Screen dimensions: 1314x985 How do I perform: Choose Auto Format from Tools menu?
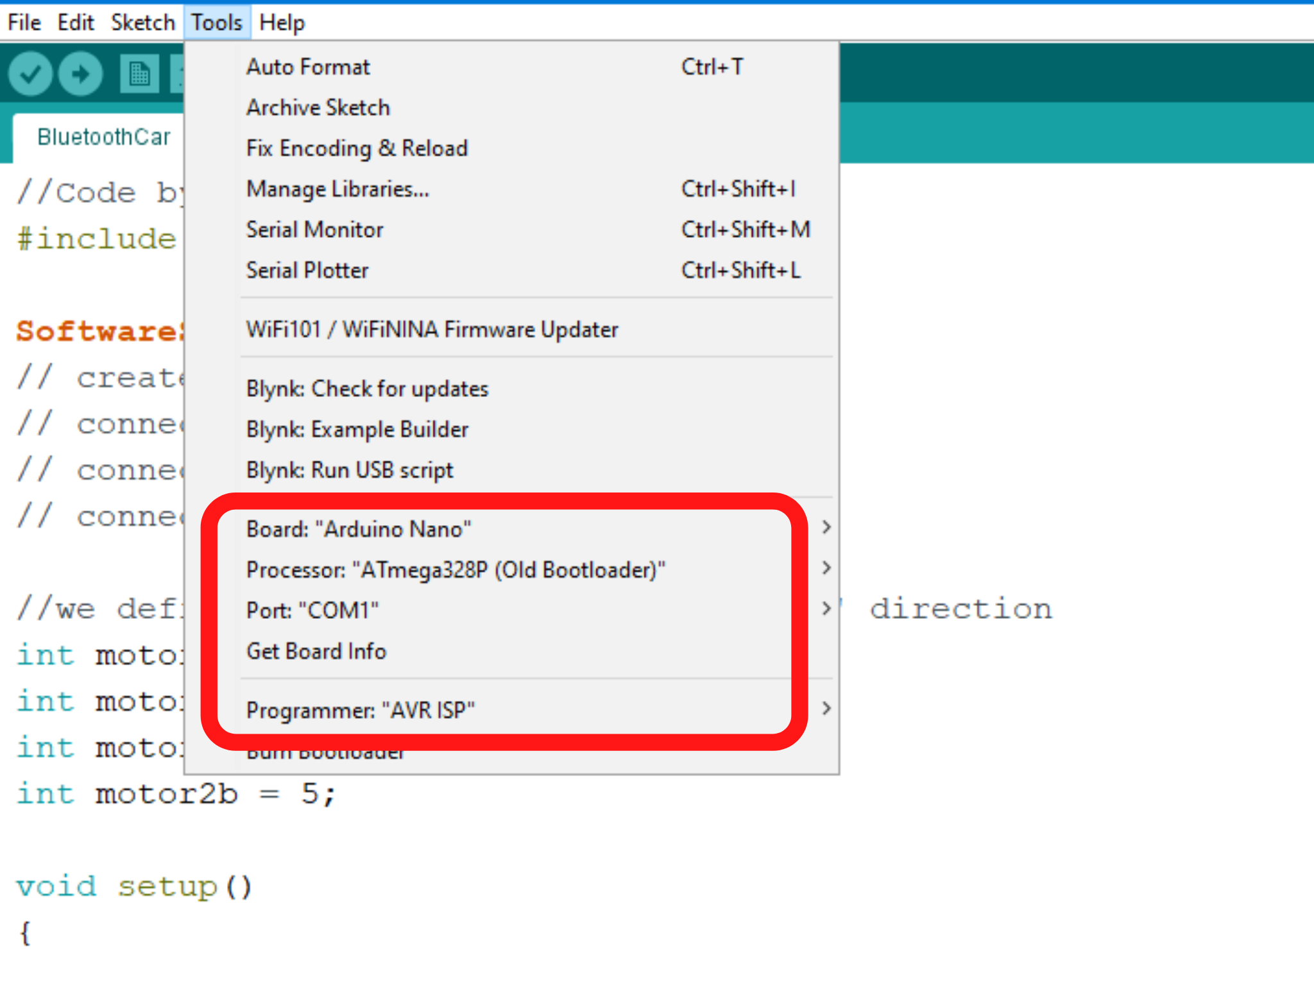[x=308, y=67]
